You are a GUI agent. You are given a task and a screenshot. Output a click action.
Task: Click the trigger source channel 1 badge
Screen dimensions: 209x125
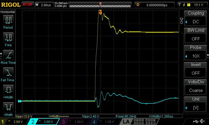point(189,5)
